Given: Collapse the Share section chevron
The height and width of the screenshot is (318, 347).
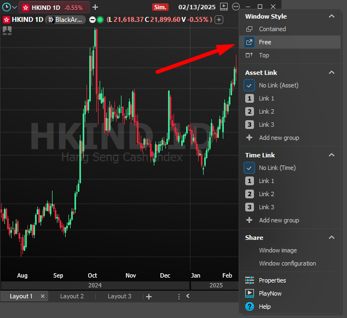Looking at the screenshot, I should click(x=331, y=238).
